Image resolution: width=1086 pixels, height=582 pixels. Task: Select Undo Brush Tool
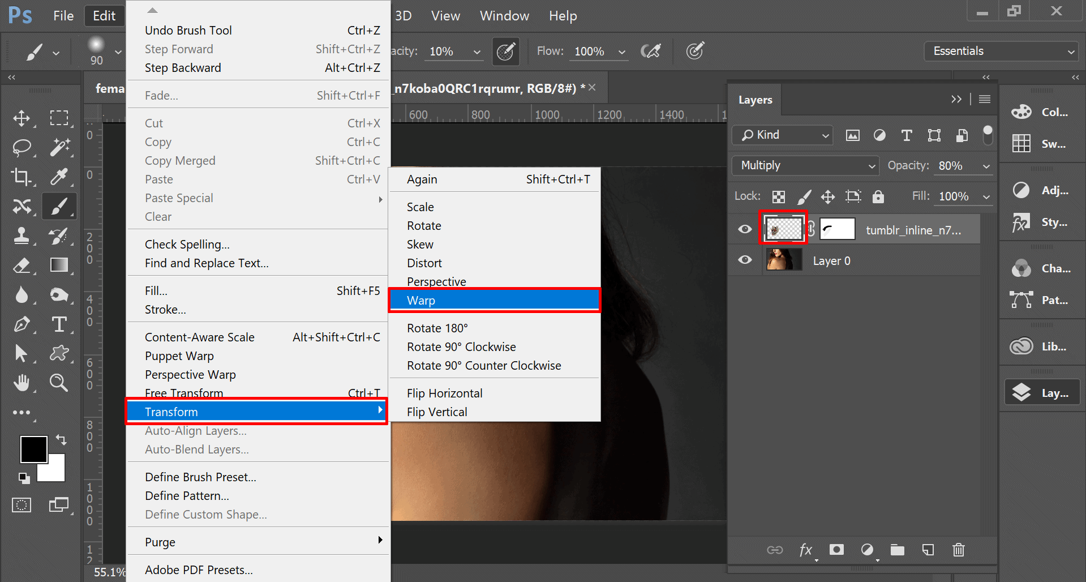click(258, 31)
